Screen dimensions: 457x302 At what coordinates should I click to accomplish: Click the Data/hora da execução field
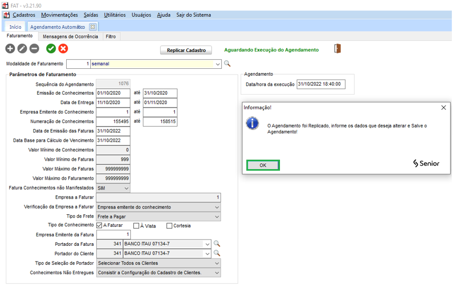(320, 84)
